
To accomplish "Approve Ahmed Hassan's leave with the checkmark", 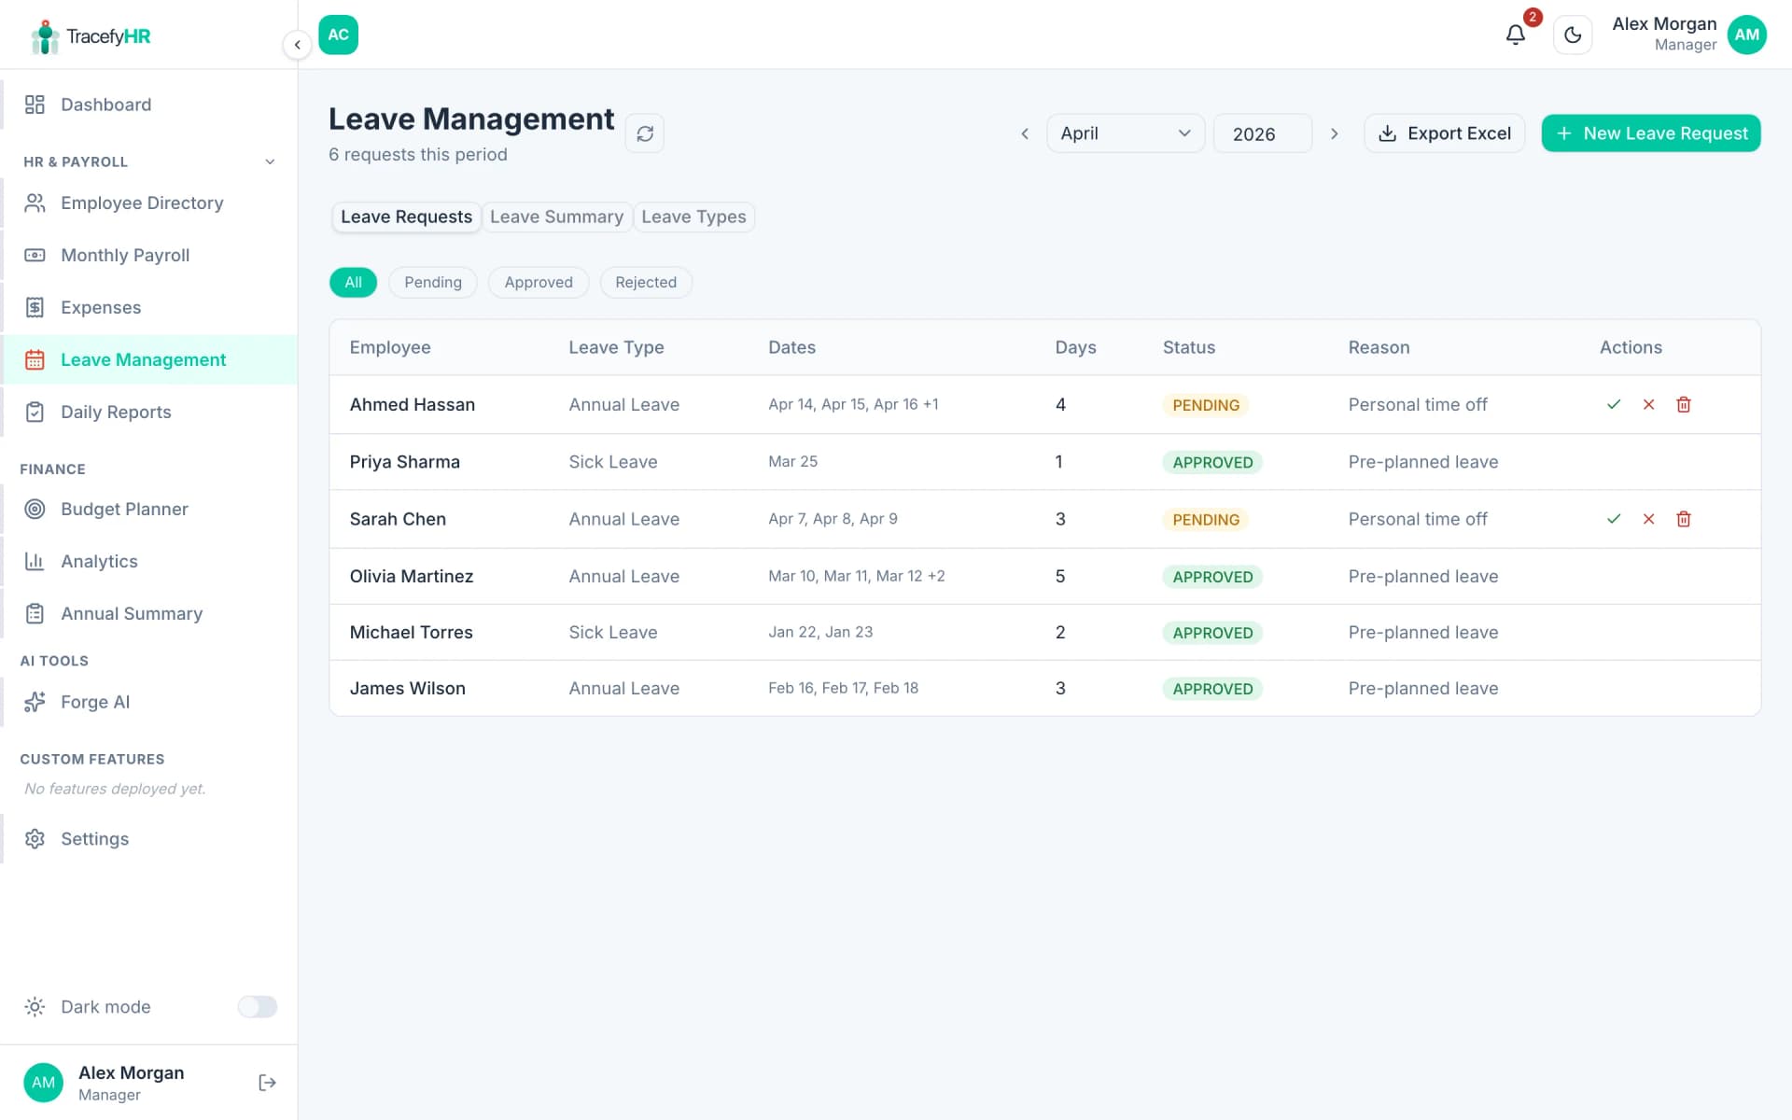I will (x=1614, y=404).
